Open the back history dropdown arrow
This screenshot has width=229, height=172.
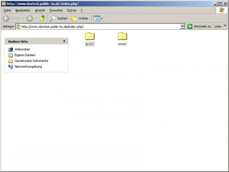pos(23,18)
